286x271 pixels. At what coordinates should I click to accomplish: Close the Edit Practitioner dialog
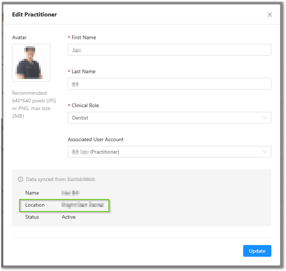pyautogui.click(x=269, y=15)
